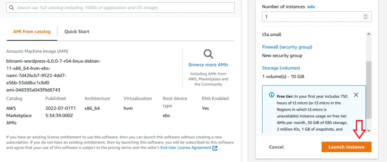The image size is (387, 162).
Task: Click the Published column header
Action: pyautogui.click(x=56, y=99)
